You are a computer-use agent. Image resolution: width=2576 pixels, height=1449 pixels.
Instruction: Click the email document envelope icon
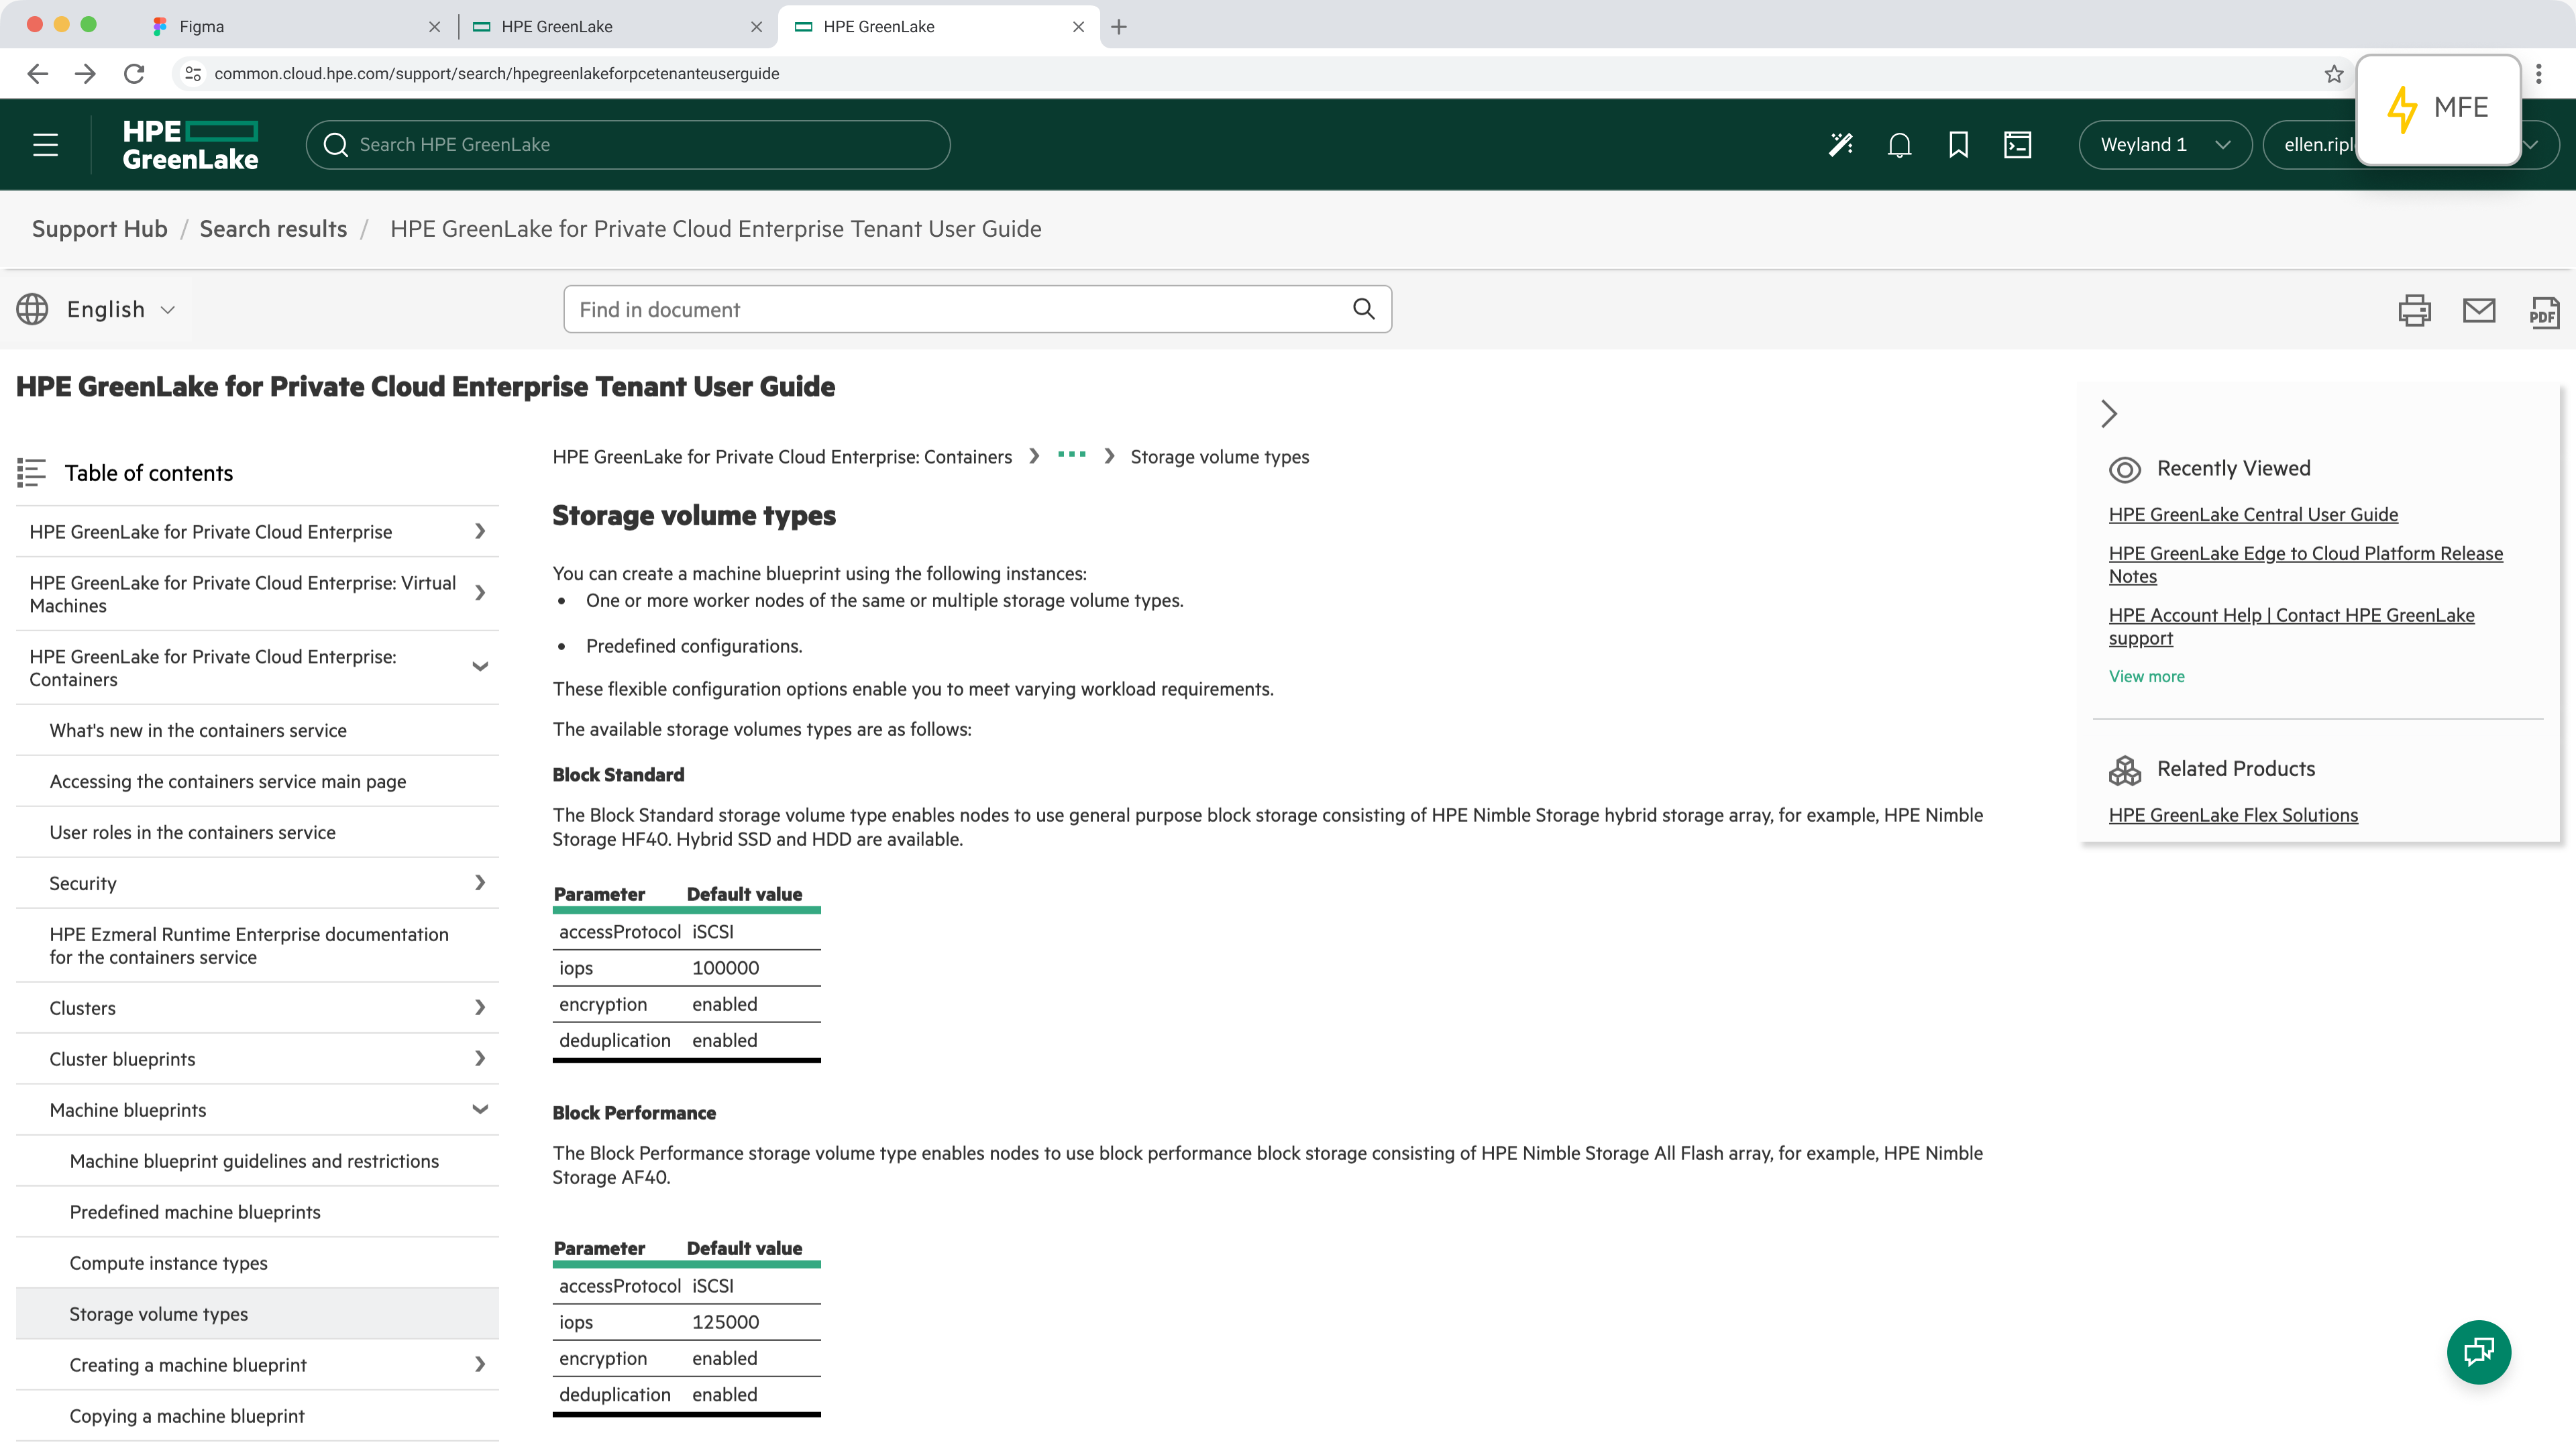[2478, 310]
